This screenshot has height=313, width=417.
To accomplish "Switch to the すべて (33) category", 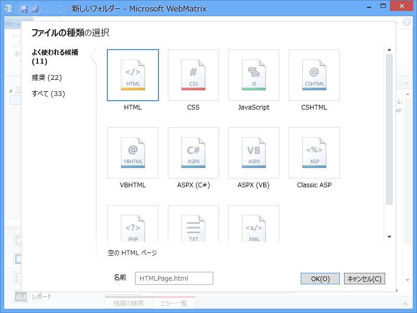I will click(48, 94).
